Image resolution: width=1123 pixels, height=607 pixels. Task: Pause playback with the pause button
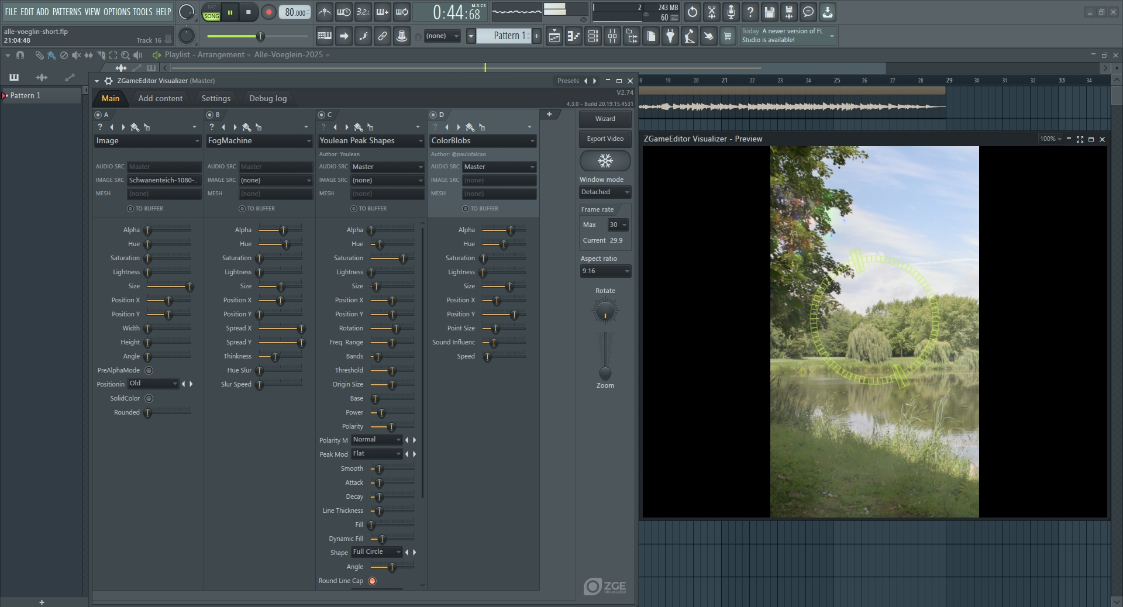click(230, 12)
